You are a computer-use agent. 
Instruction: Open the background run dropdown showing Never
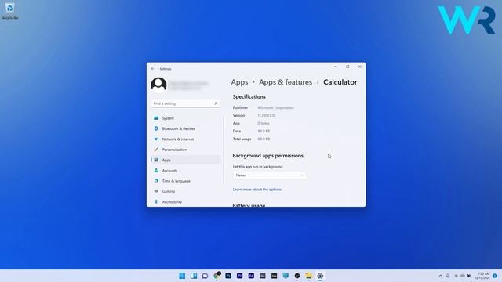269,175
